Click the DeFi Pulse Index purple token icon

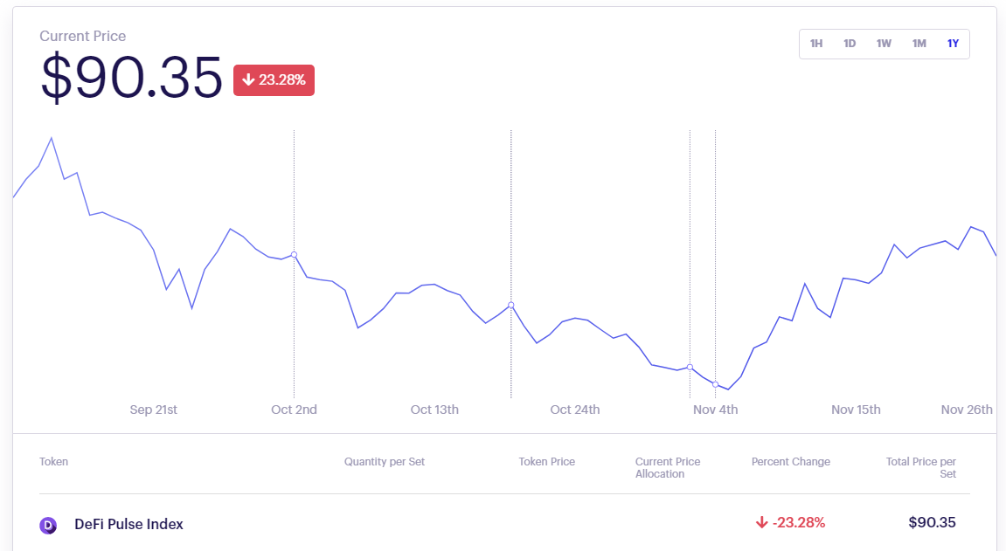tap(48, 525)
